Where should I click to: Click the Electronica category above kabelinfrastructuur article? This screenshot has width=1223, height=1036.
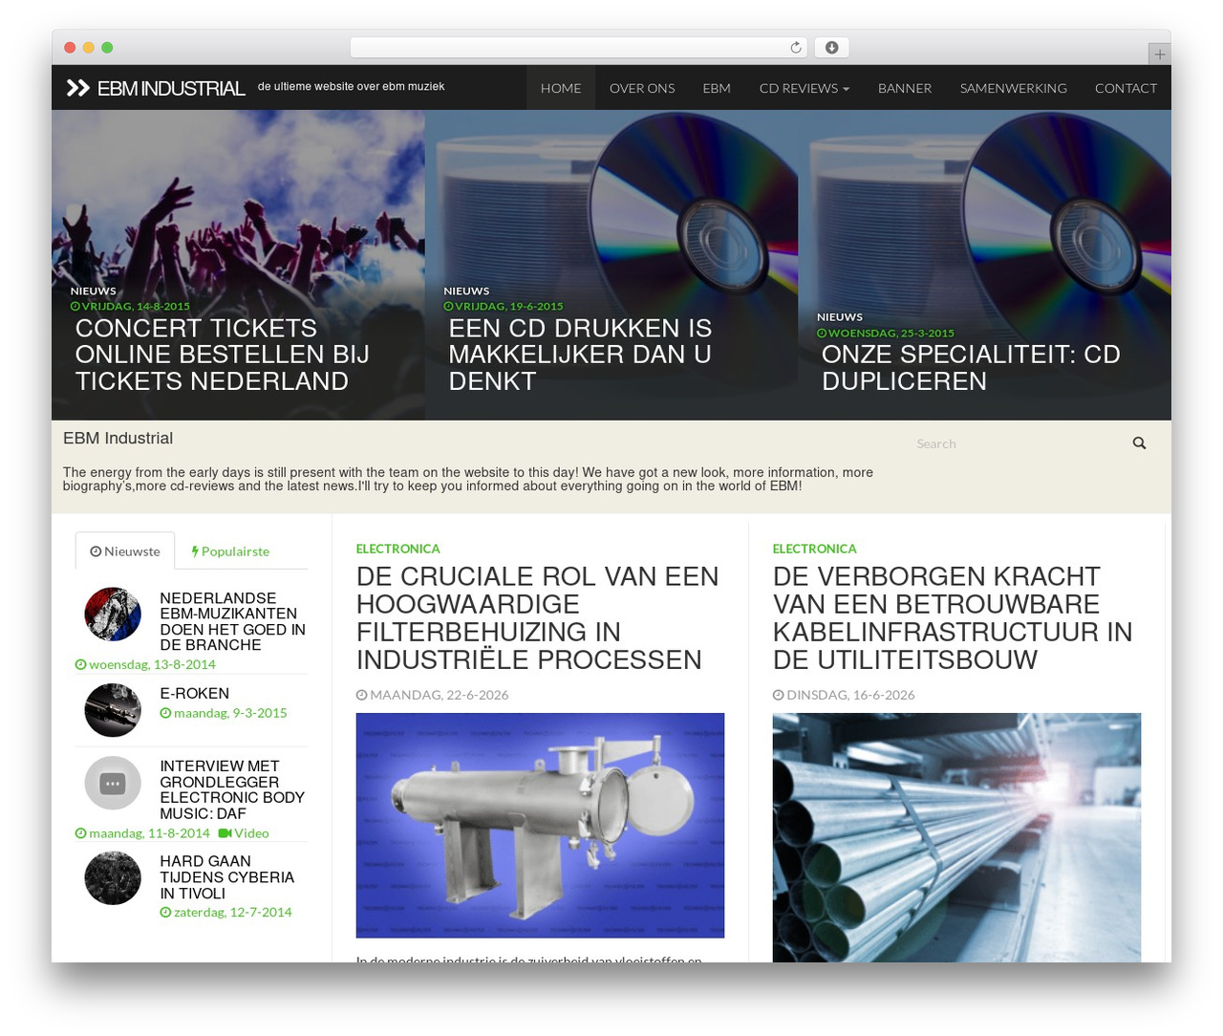[x=814, y=549]
